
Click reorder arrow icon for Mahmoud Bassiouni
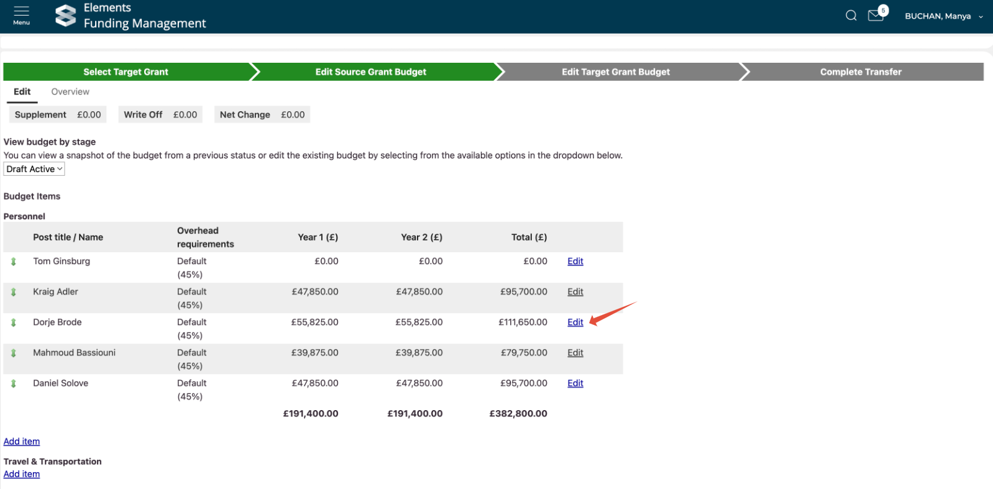(x=14, y=353)
